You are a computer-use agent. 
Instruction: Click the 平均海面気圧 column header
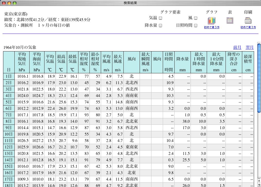37,62
